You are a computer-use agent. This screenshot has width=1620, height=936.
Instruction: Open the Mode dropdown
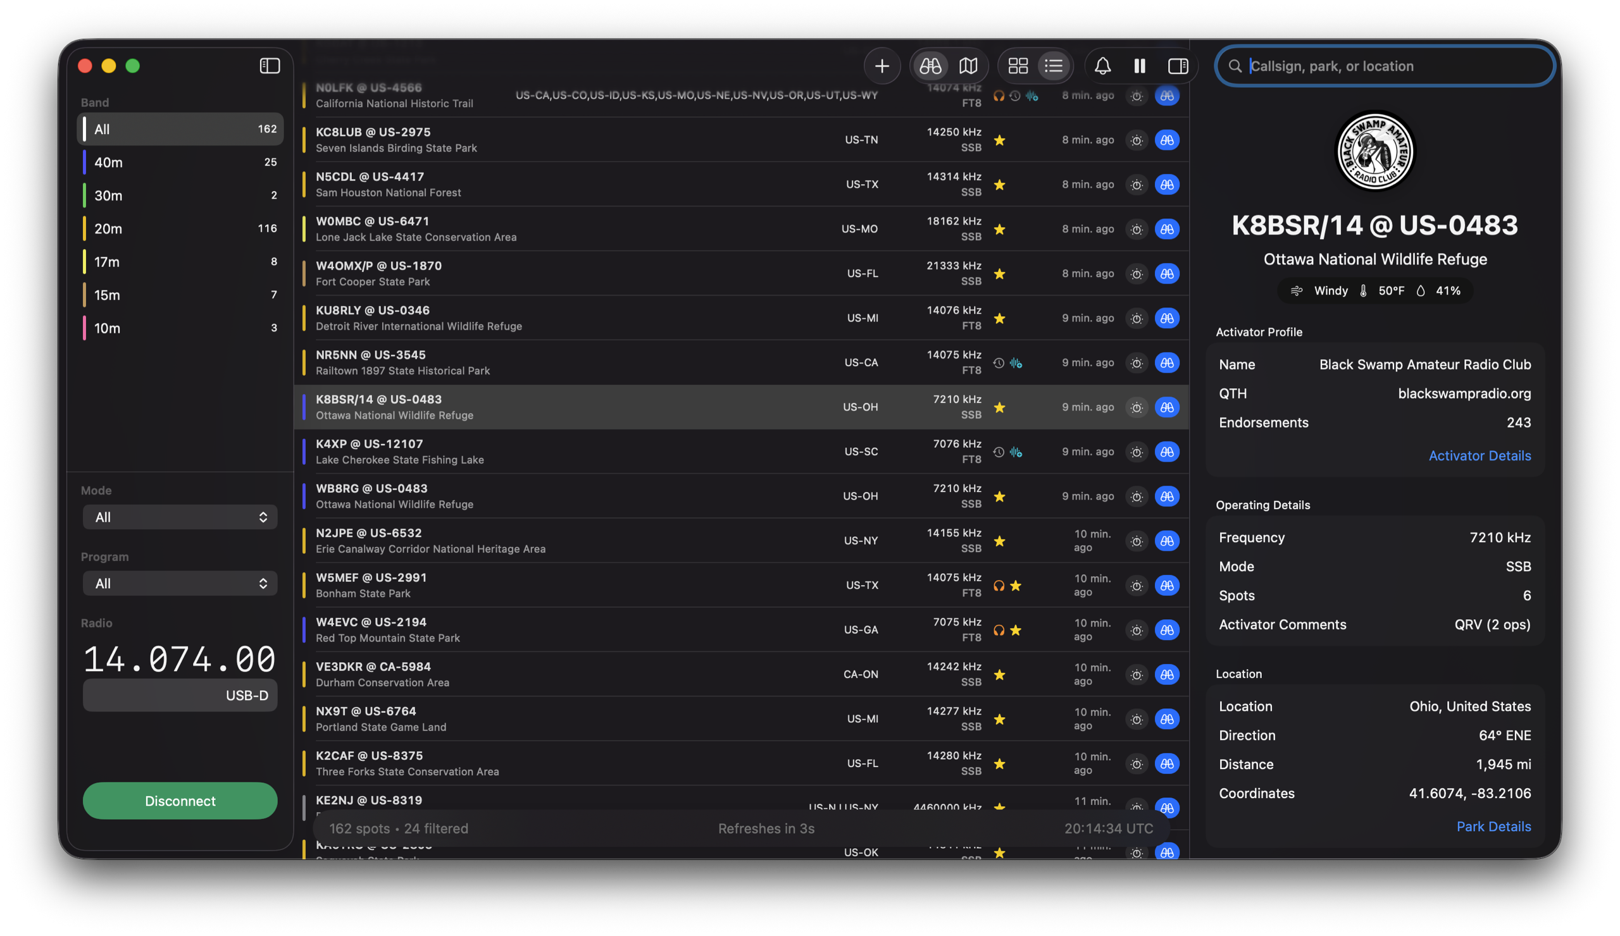click(180, 517)
